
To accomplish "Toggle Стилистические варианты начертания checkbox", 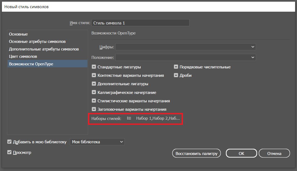I will 94,101.
